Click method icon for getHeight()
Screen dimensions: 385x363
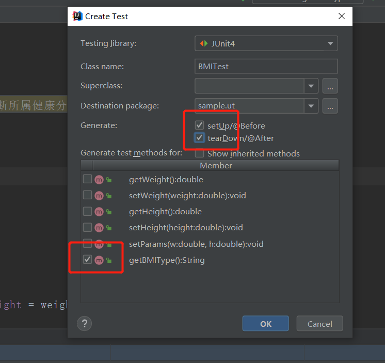(99, 212)
